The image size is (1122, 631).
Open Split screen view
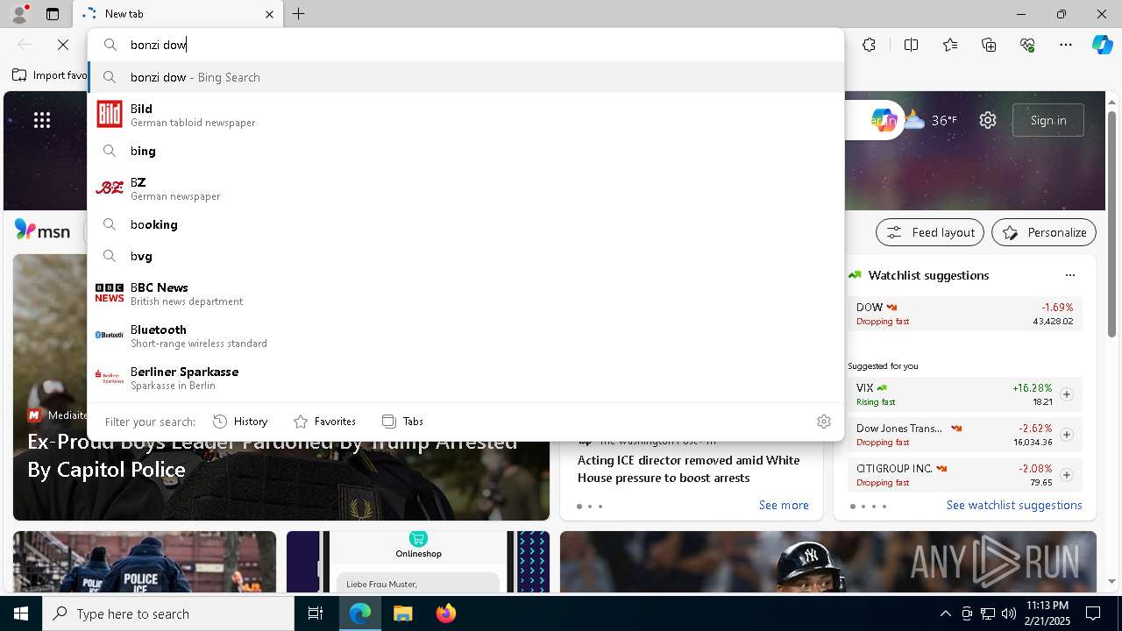(x=911, y=45)
